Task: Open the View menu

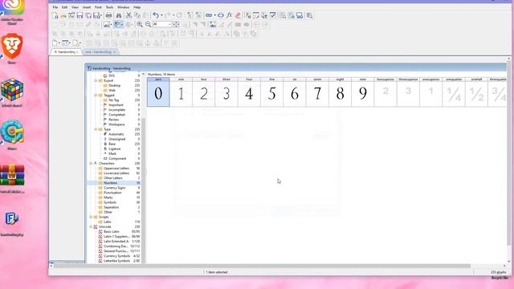Action: click(x=75, y=7)
